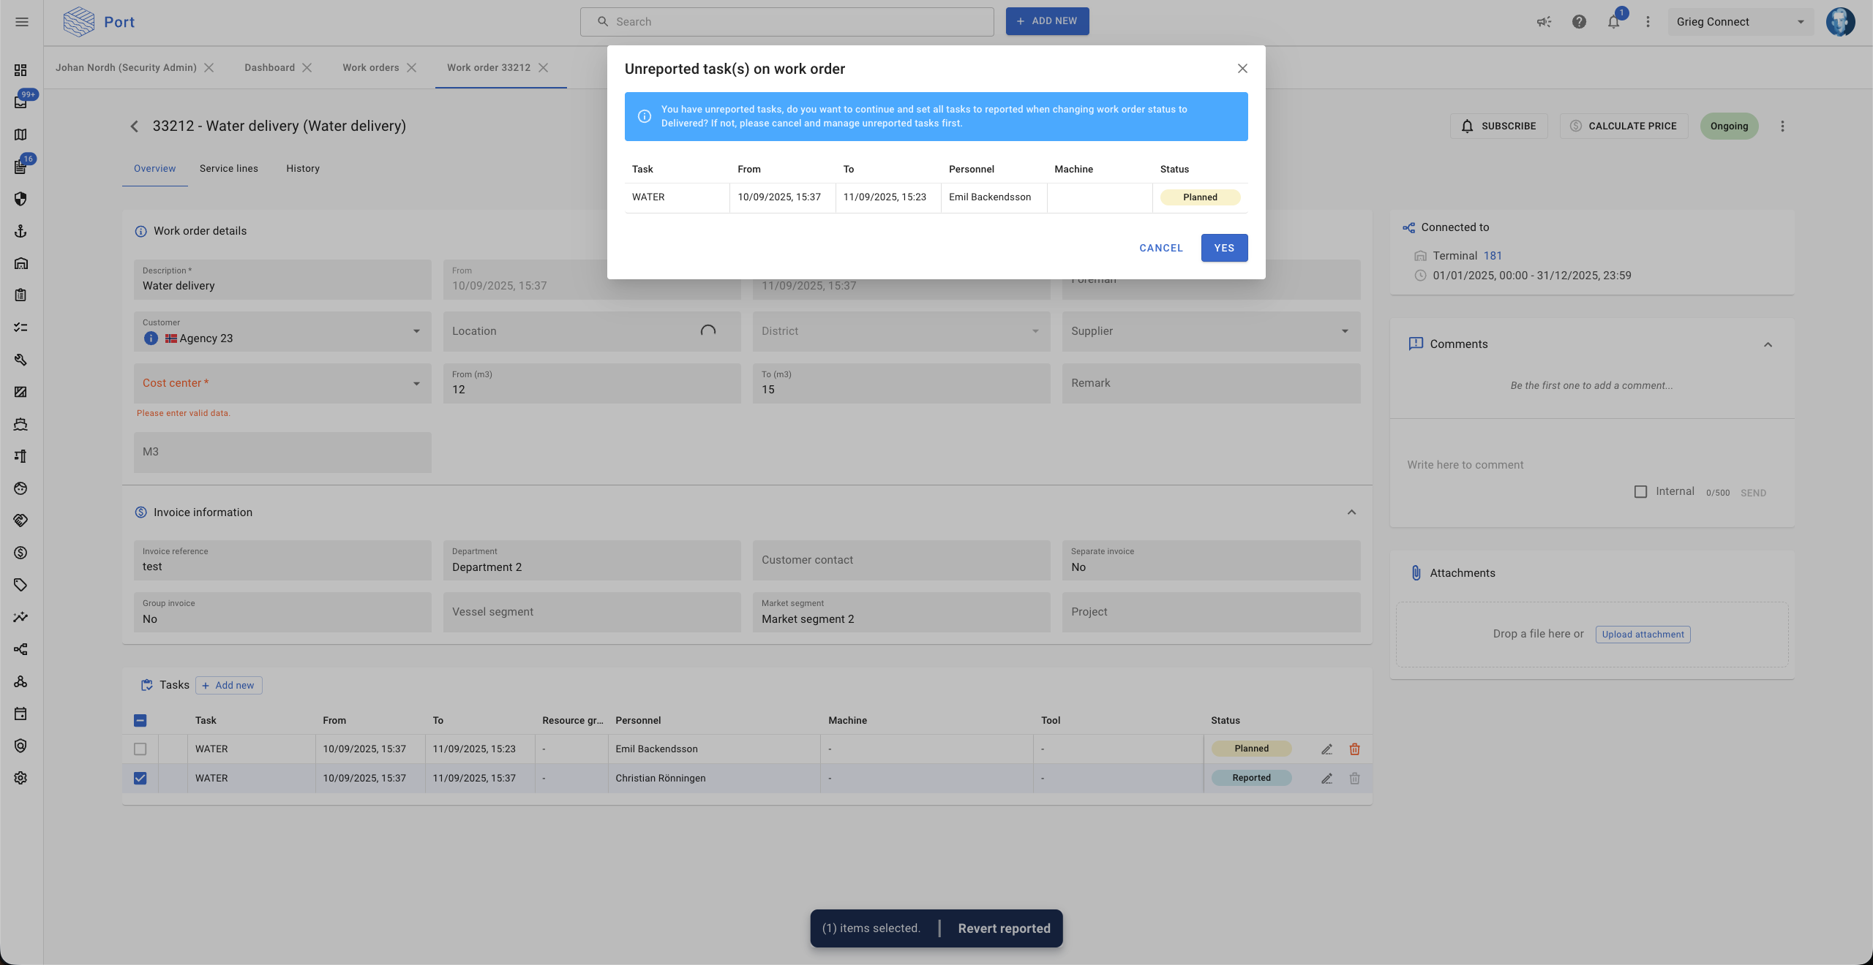Screen dimensions: 1873x965
Task: Confirm with the YES button
Action: click(x=1224, y=248)
